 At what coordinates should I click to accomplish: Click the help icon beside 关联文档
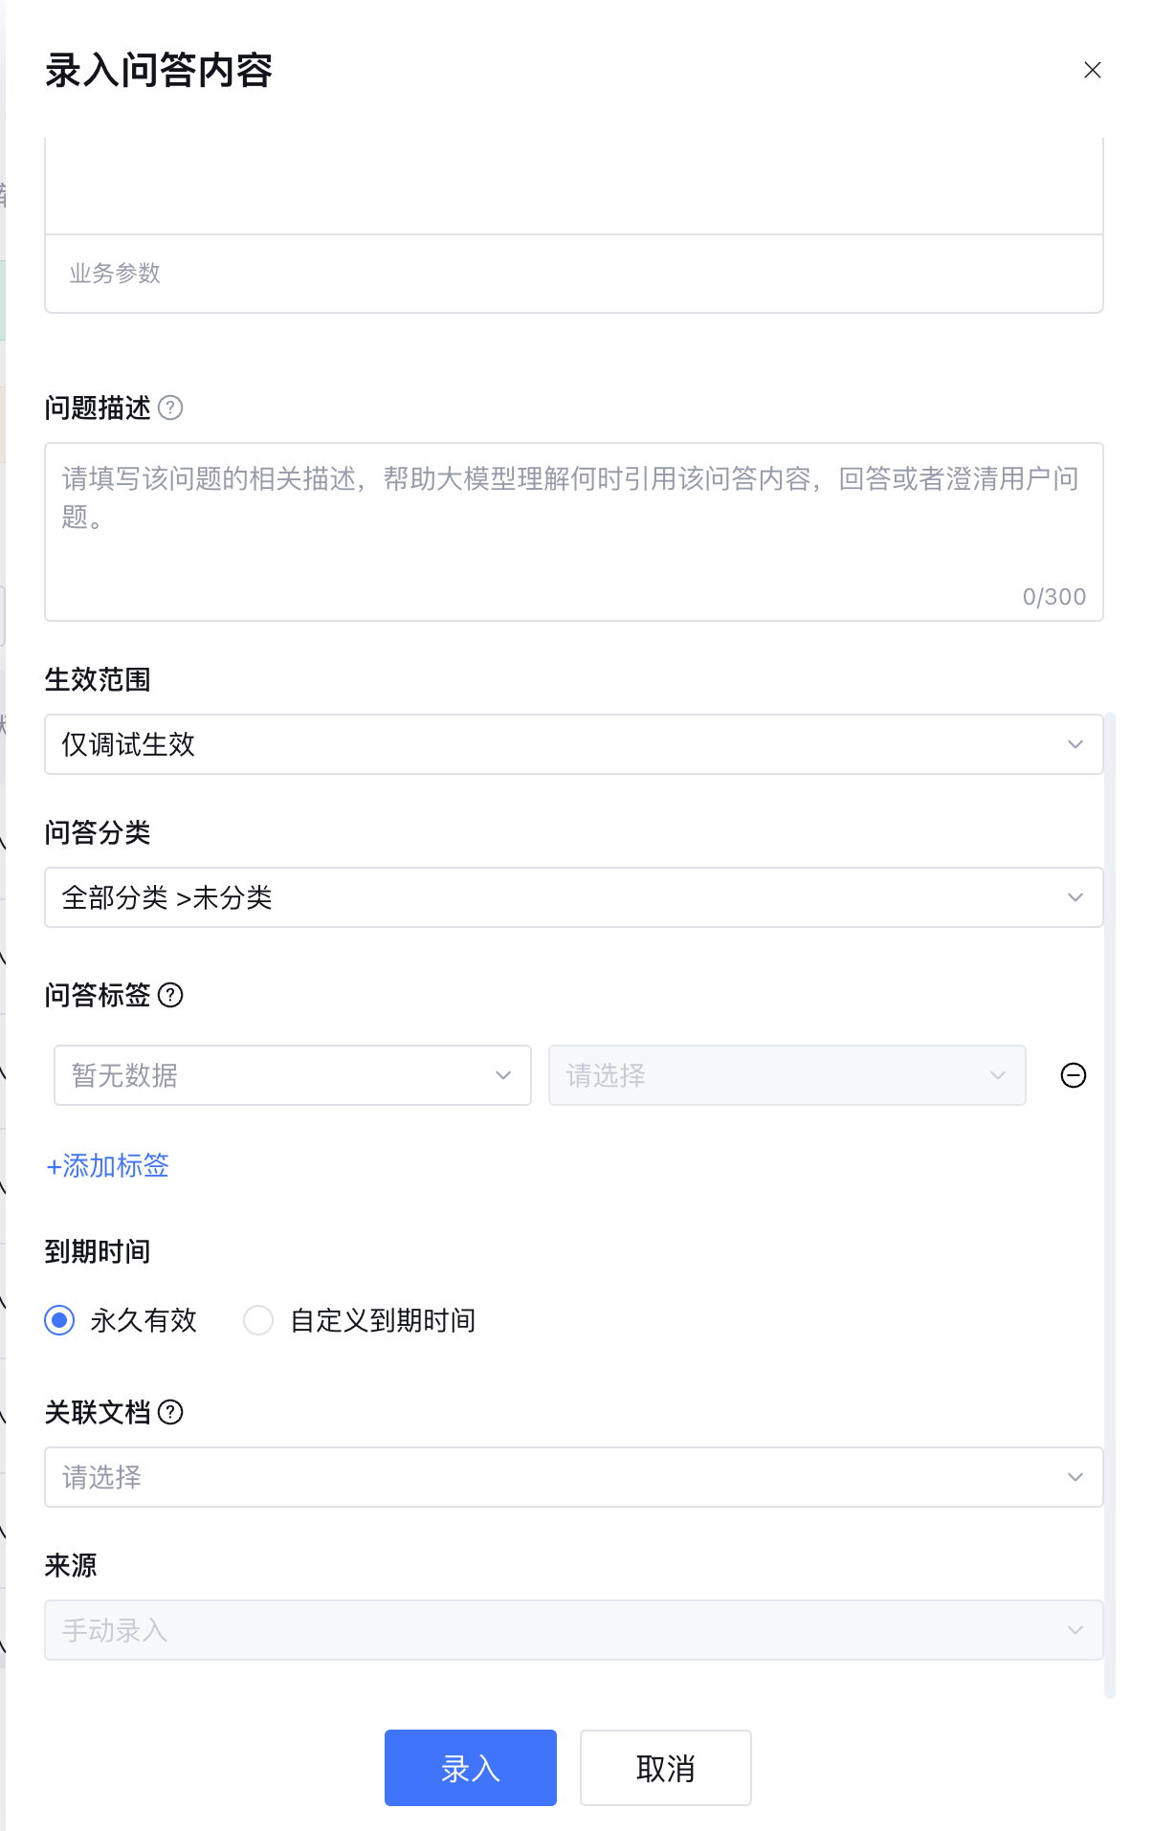point(170,1413)
